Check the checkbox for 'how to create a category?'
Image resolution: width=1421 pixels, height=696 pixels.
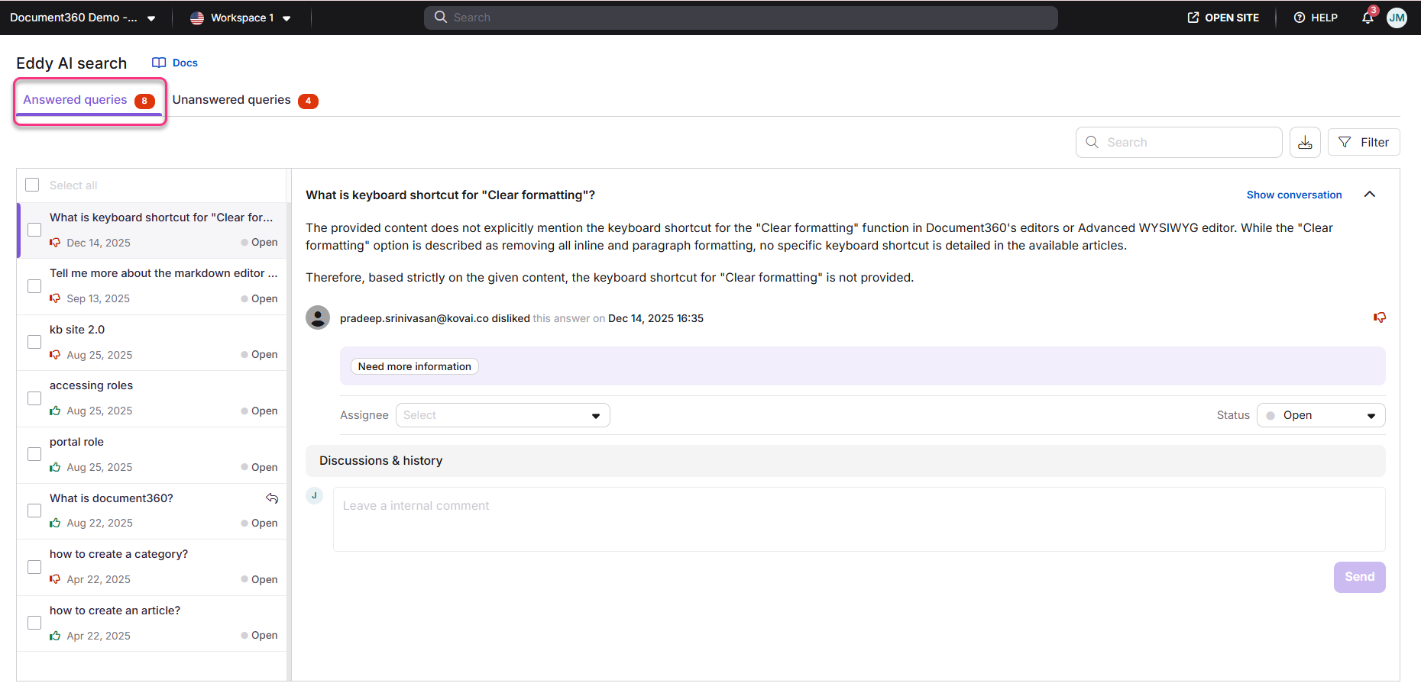[x=34, y=566]
